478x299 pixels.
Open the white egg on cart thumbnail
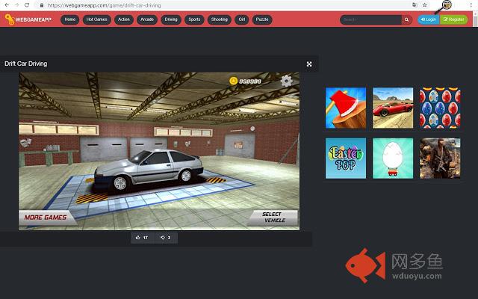click(x=393, y=158)
